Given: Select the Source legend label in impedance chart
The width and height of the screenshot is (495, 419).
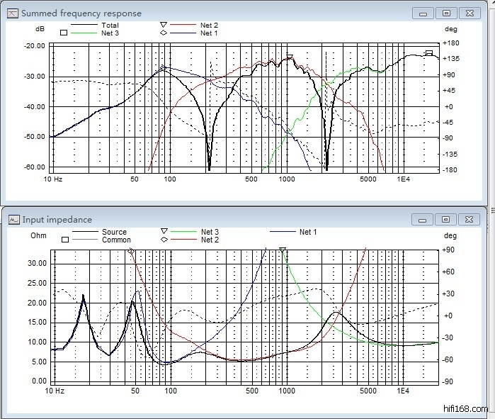Looking at the screenshot, I should [x=114, y=232].
